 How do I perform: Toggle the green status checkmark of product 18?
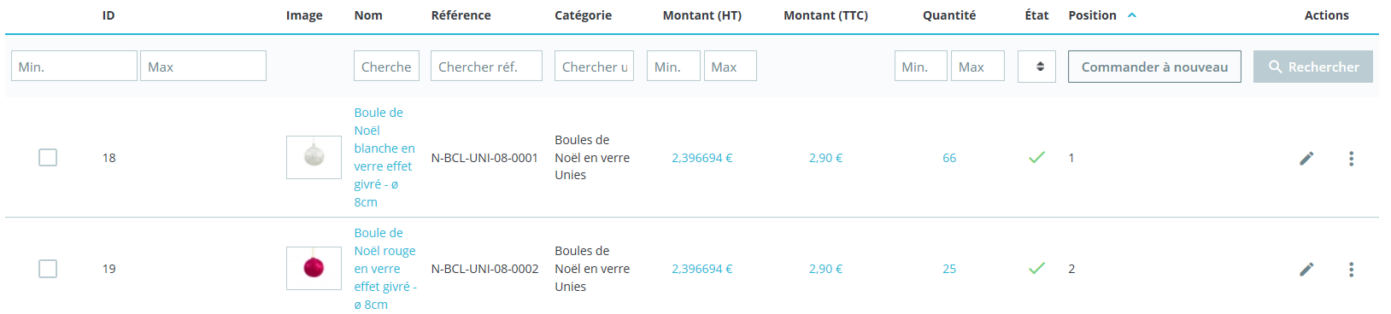coord(1036,157)
